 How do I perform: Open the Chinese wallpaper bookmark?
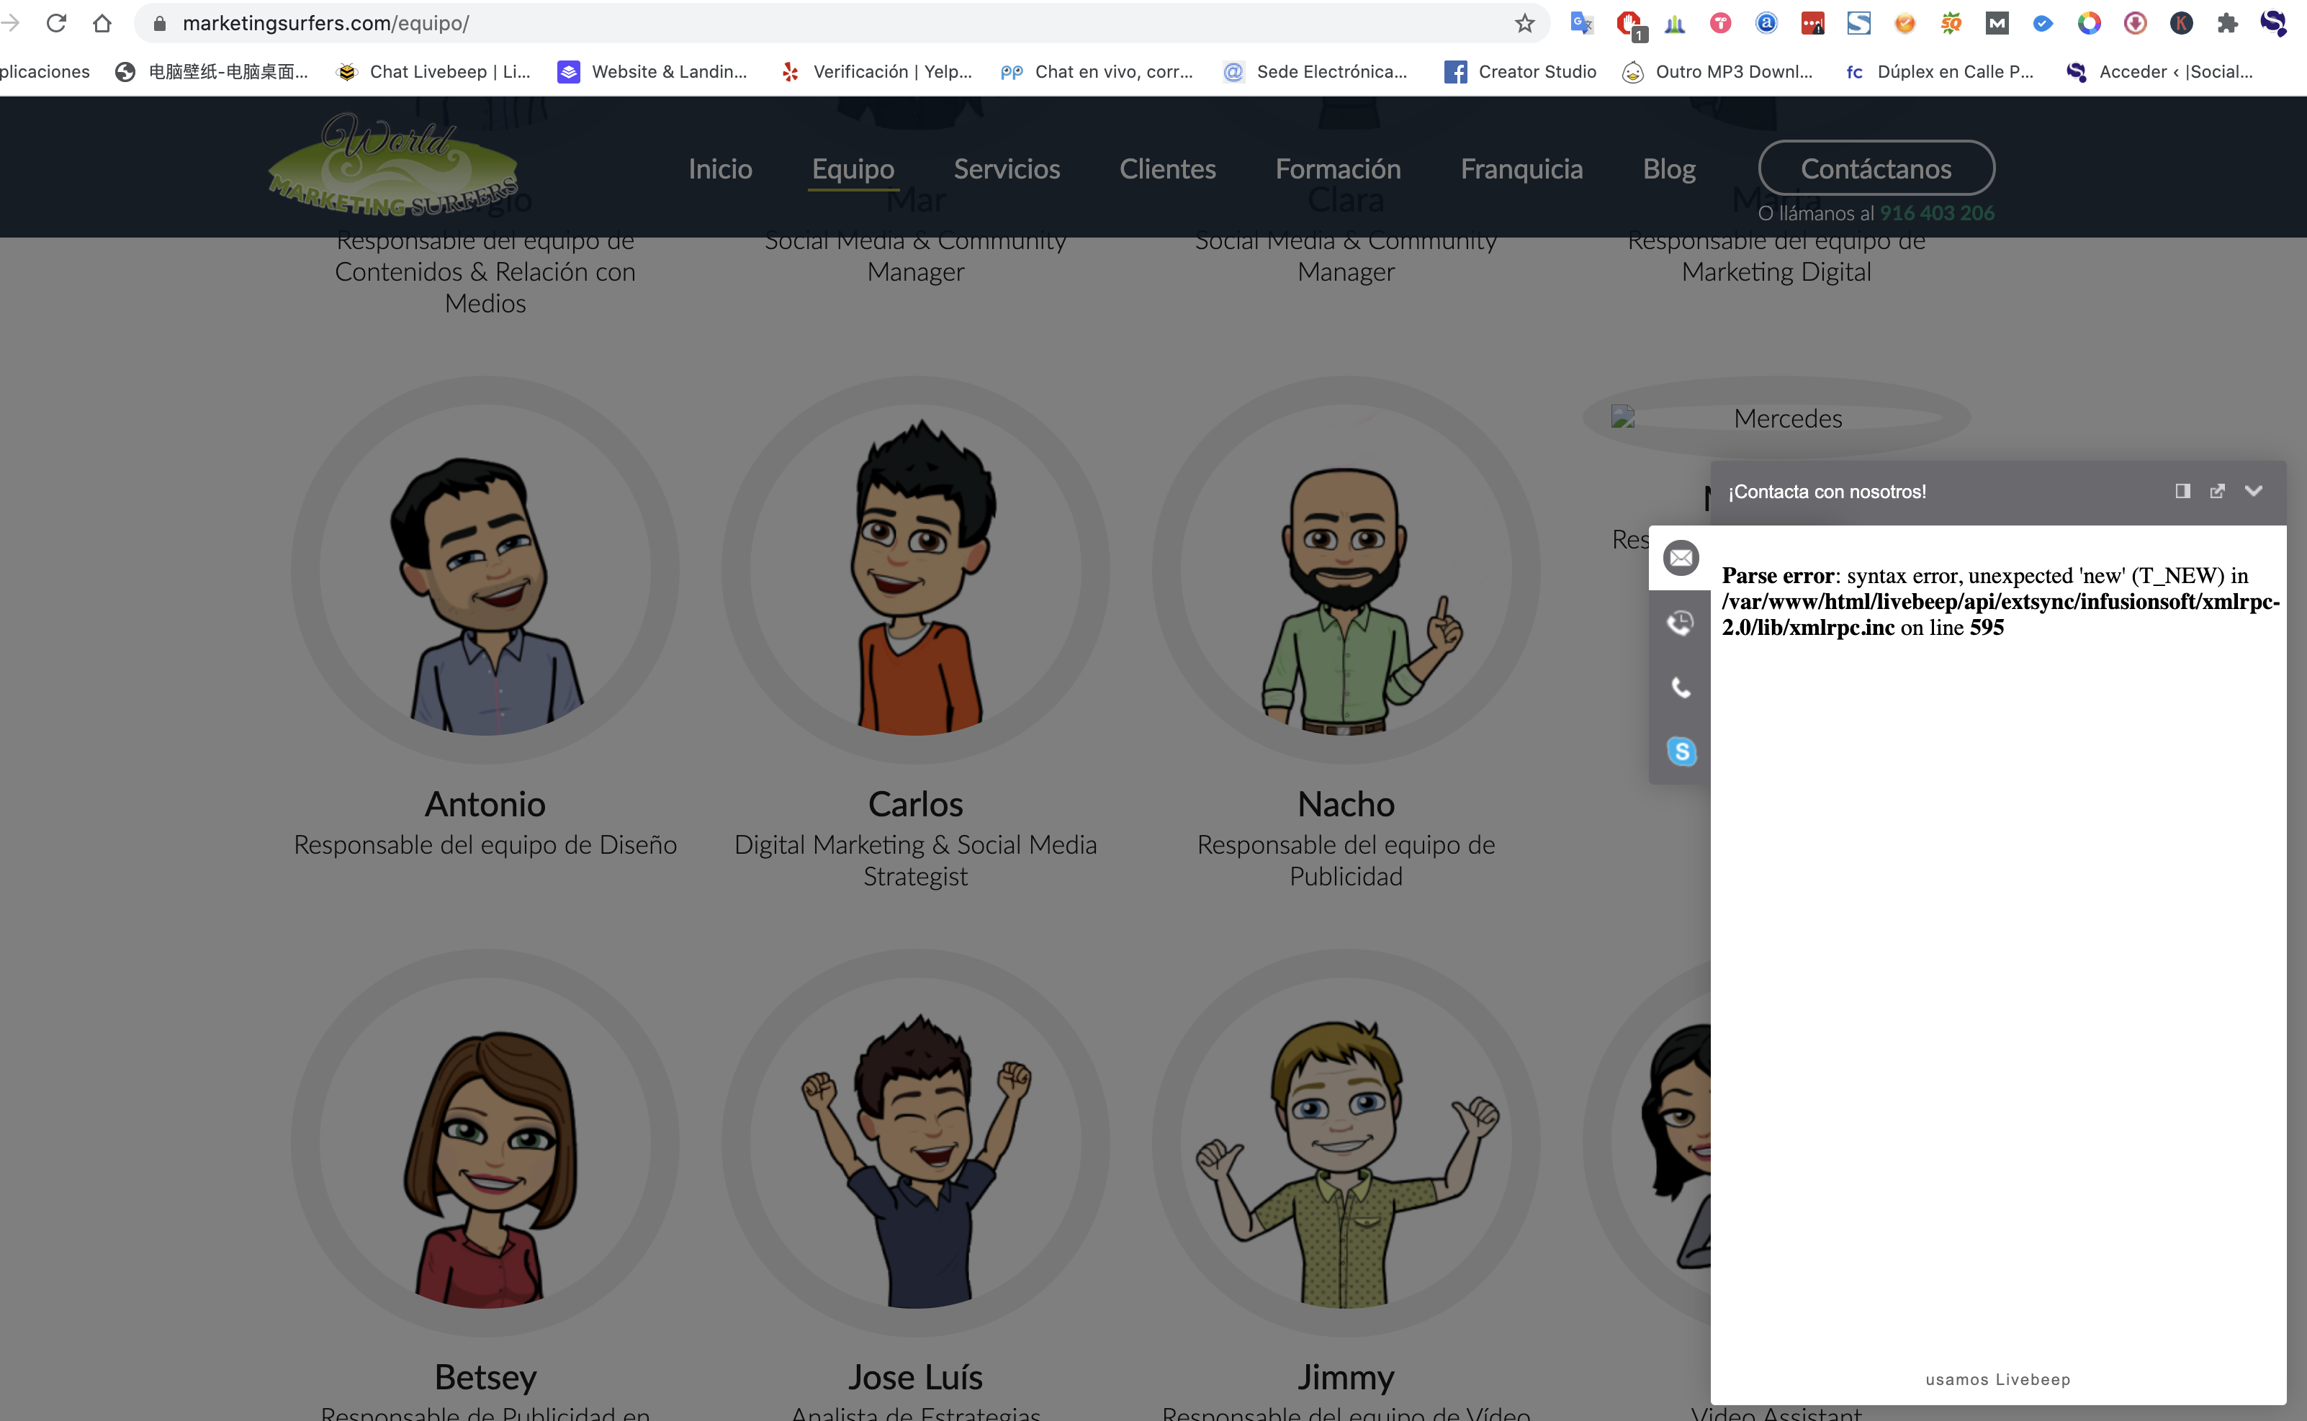click(x=212, y=71)
